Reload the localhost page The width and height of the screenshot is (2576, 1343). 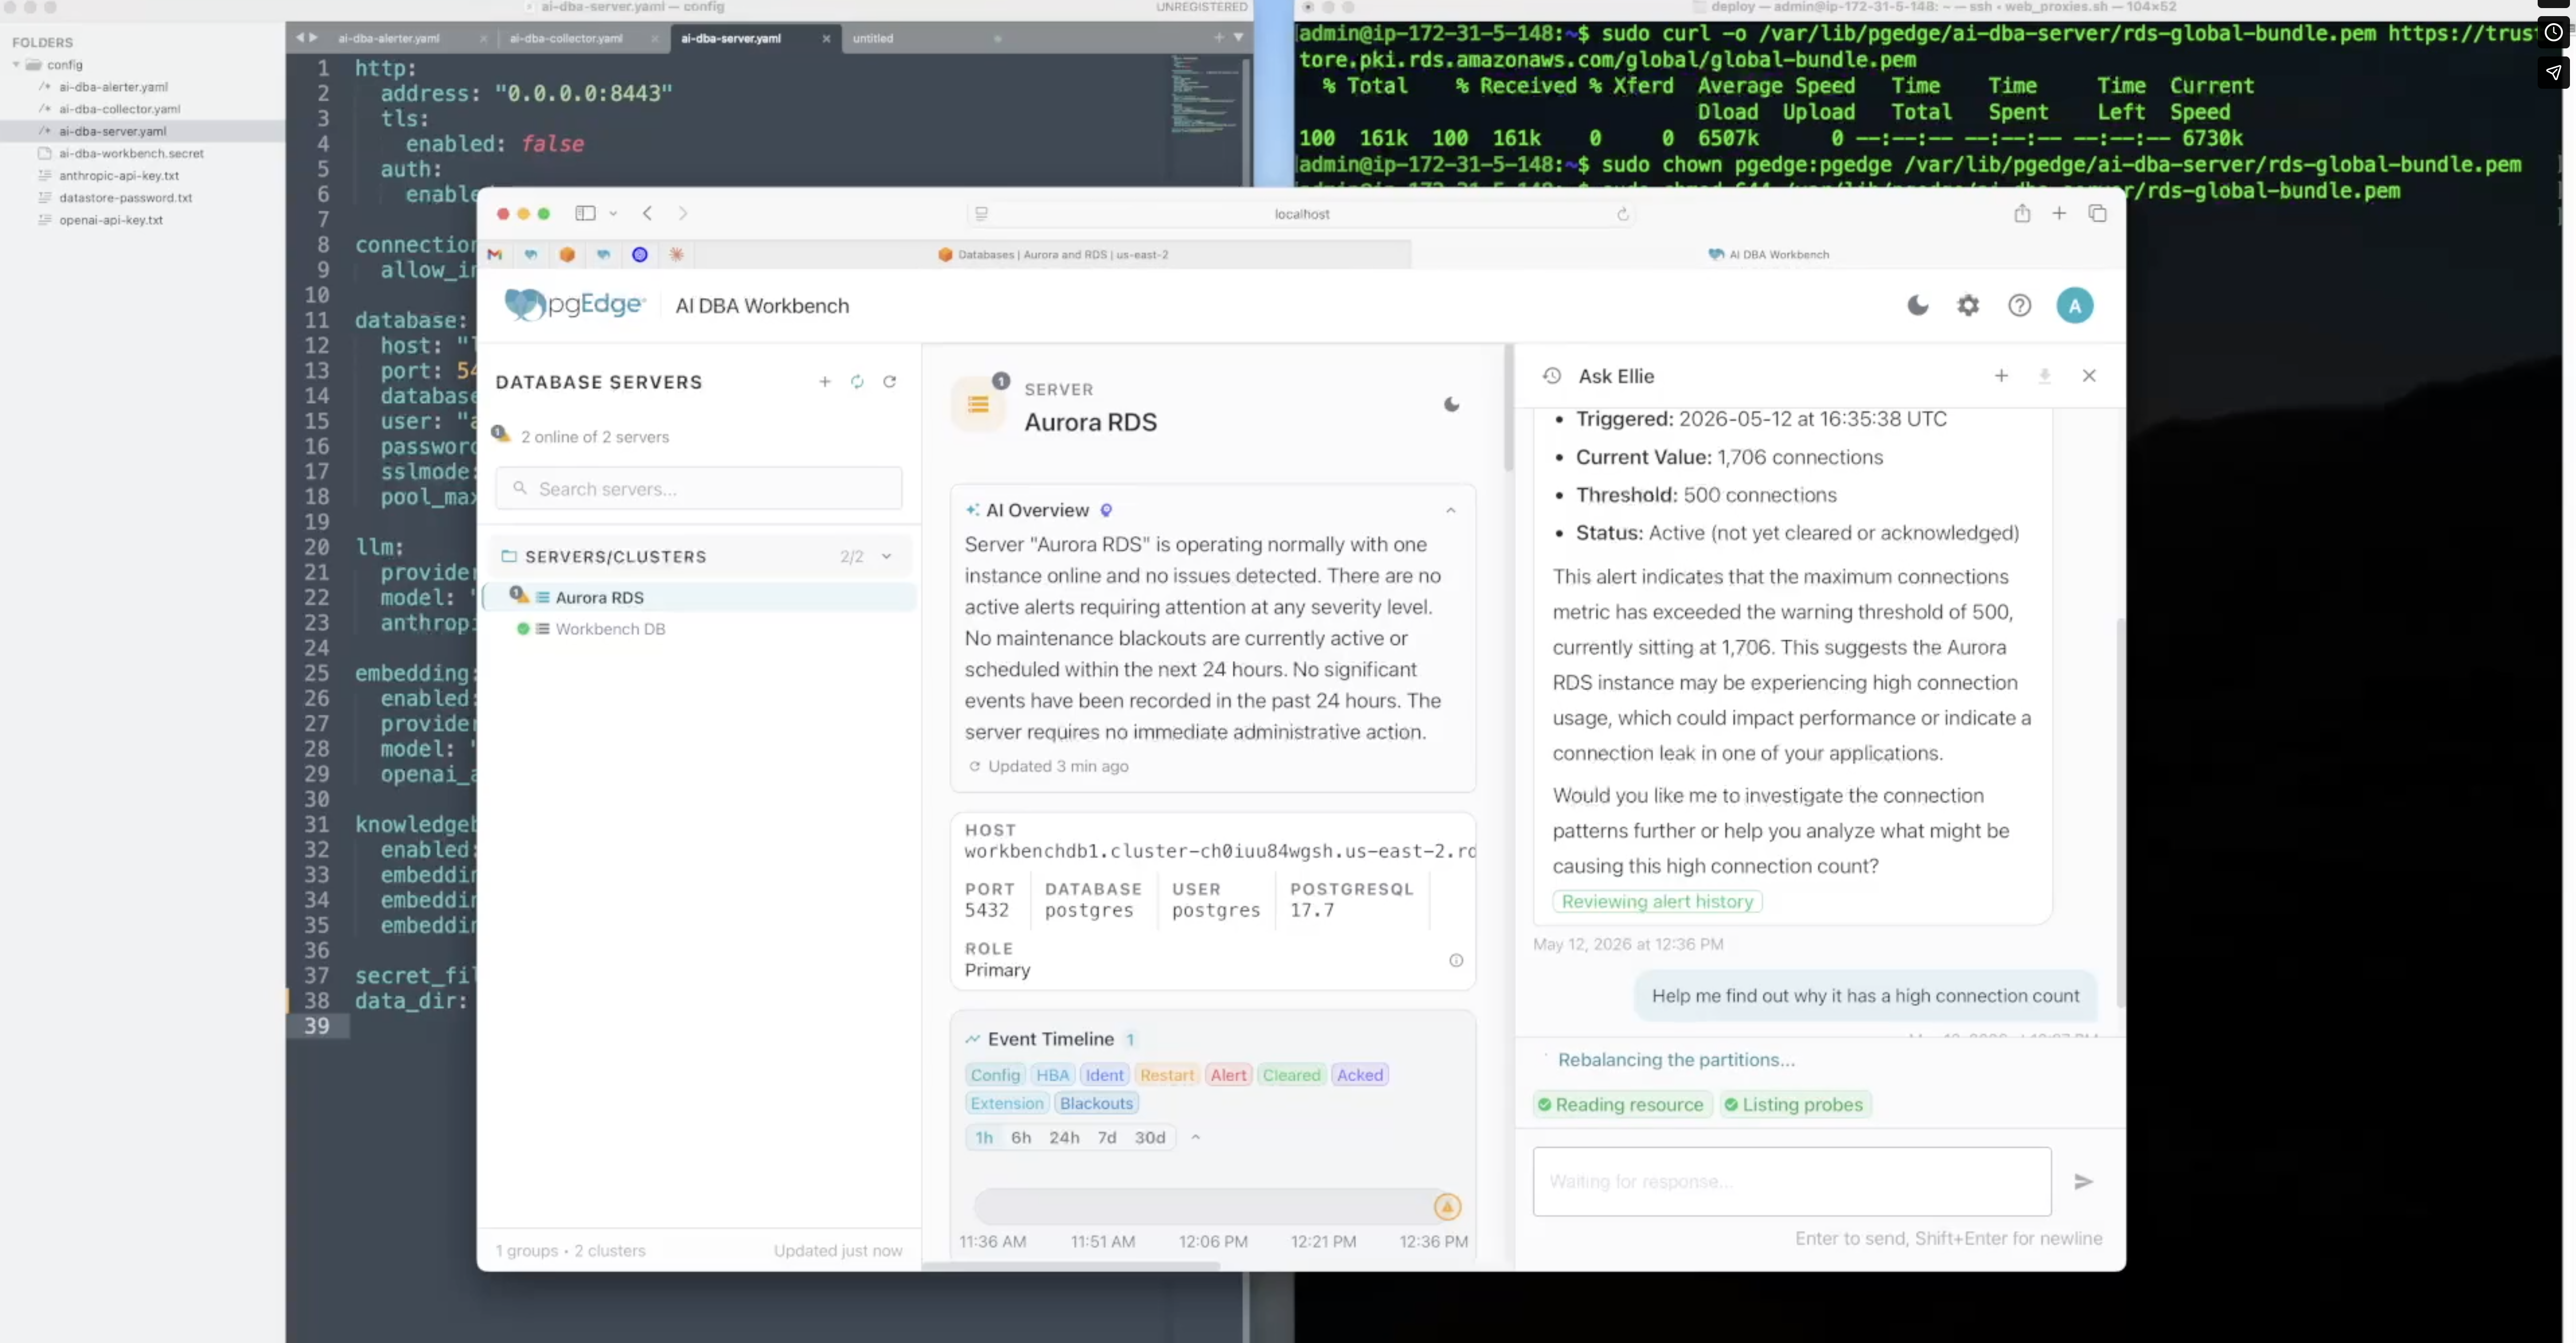click(x=1623, y=214)
